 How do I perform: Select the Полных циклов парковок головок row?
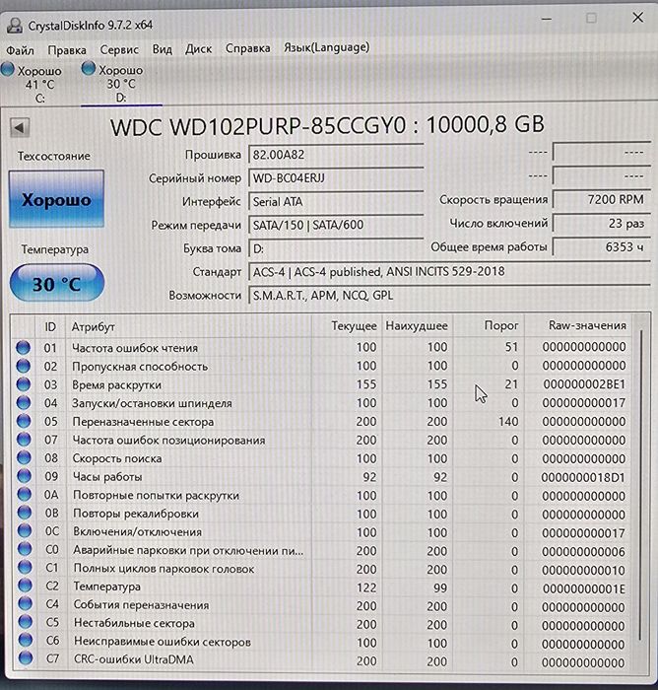pyautogui.click(x=322, y=569)
